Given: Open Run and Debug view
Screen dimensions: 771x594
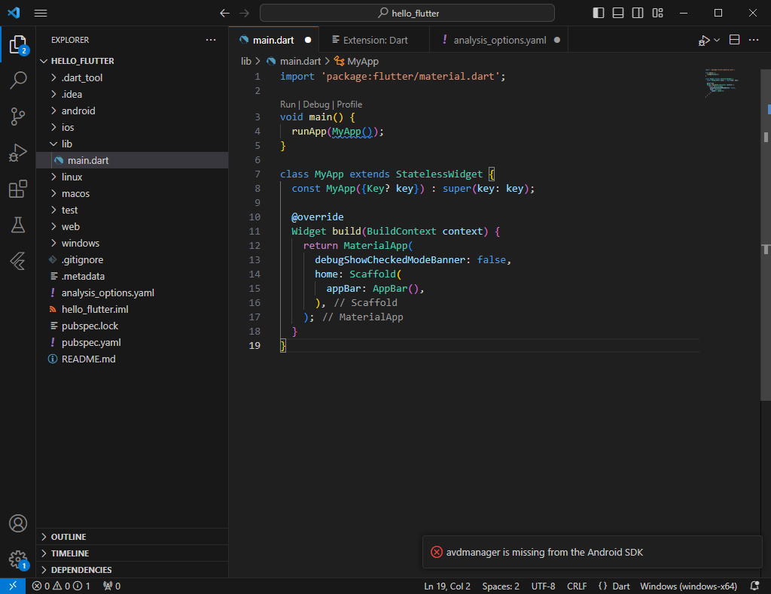Looking at the screenshot, I should pyautogui.click(x=18, y=153).
